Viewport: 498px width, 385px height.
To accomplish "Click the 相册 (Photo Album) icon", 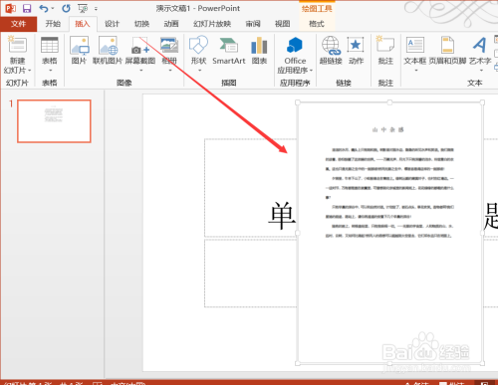I will pyautogui.click(x=169, y=46).
